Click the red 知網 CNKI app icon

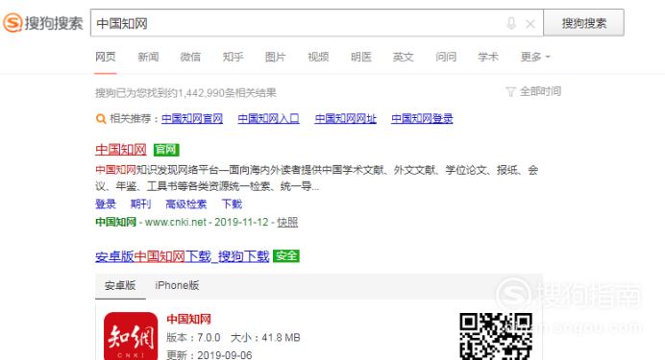[x=131, y=336]
